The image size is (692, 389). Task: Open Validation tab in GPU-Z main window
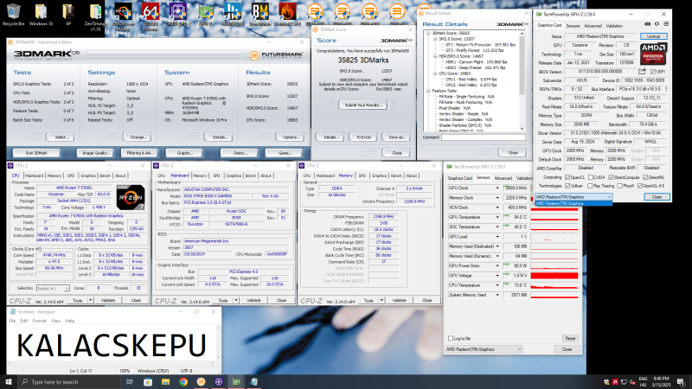pos(614,26)
